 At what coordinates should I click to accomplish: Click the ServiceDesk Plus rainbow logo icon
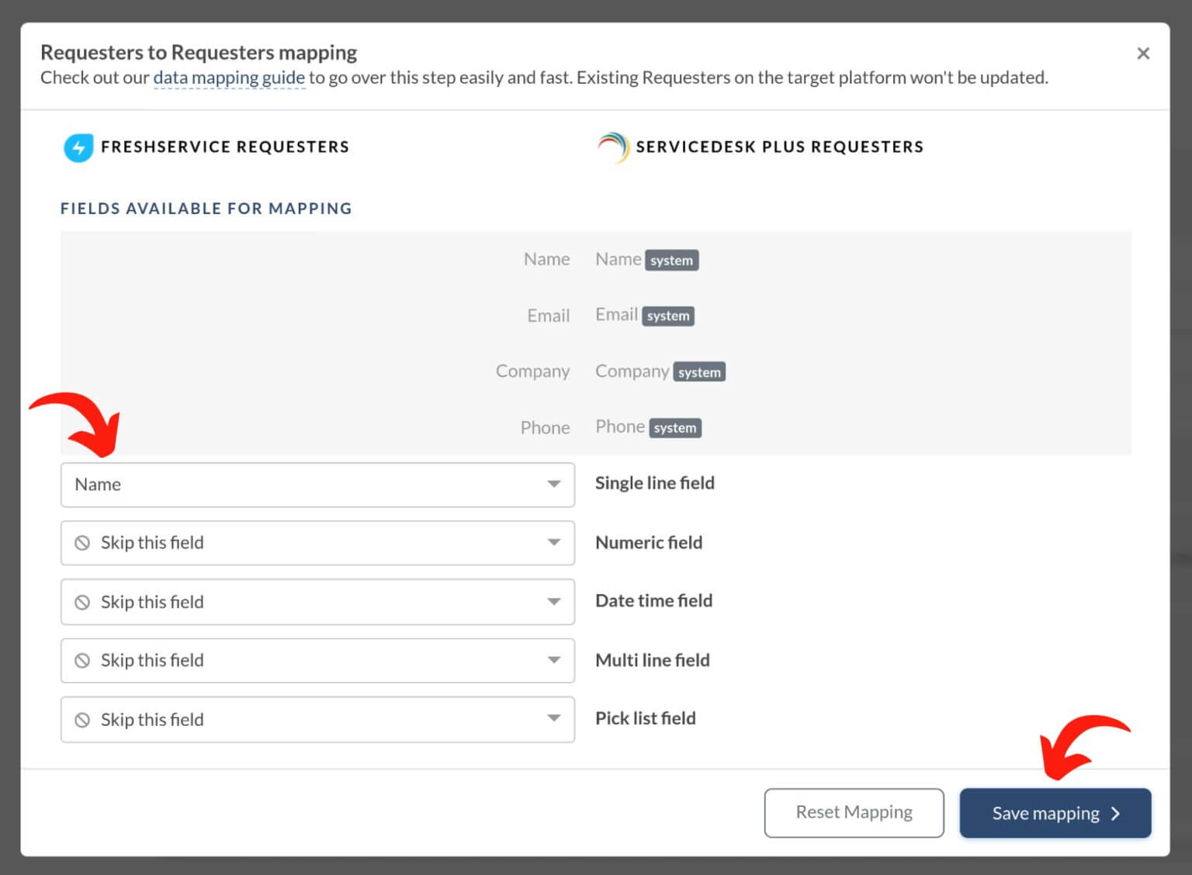pyautogui.click(x=612, y=147)
